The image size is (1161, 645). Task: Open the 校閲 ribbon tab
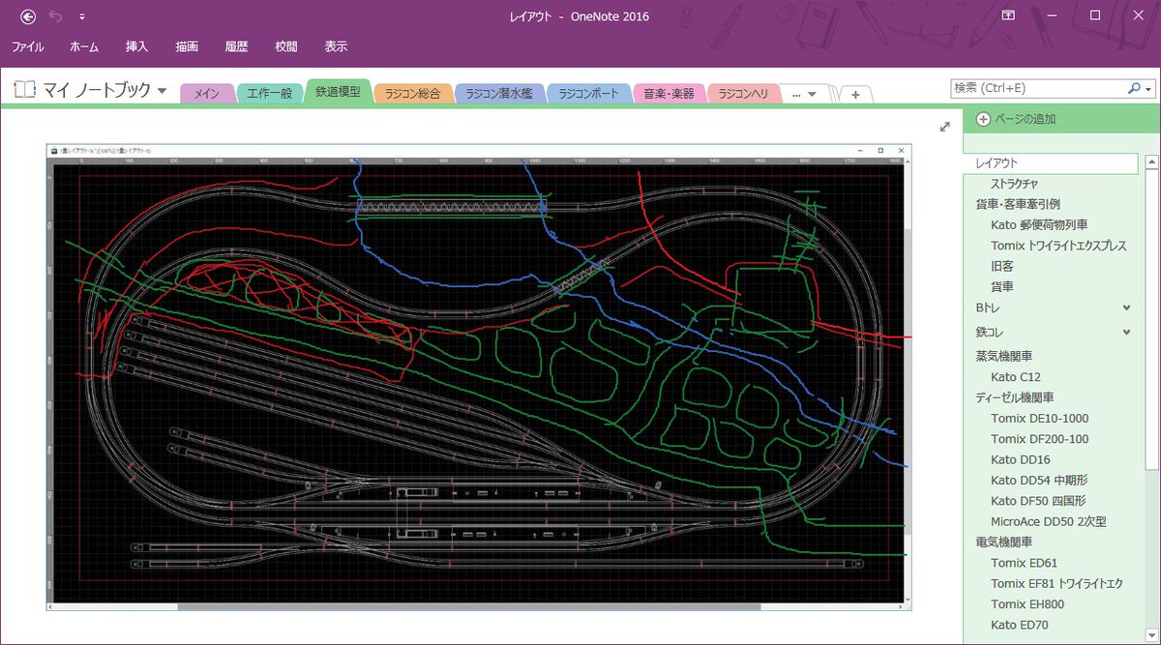(x=285, y=46)
